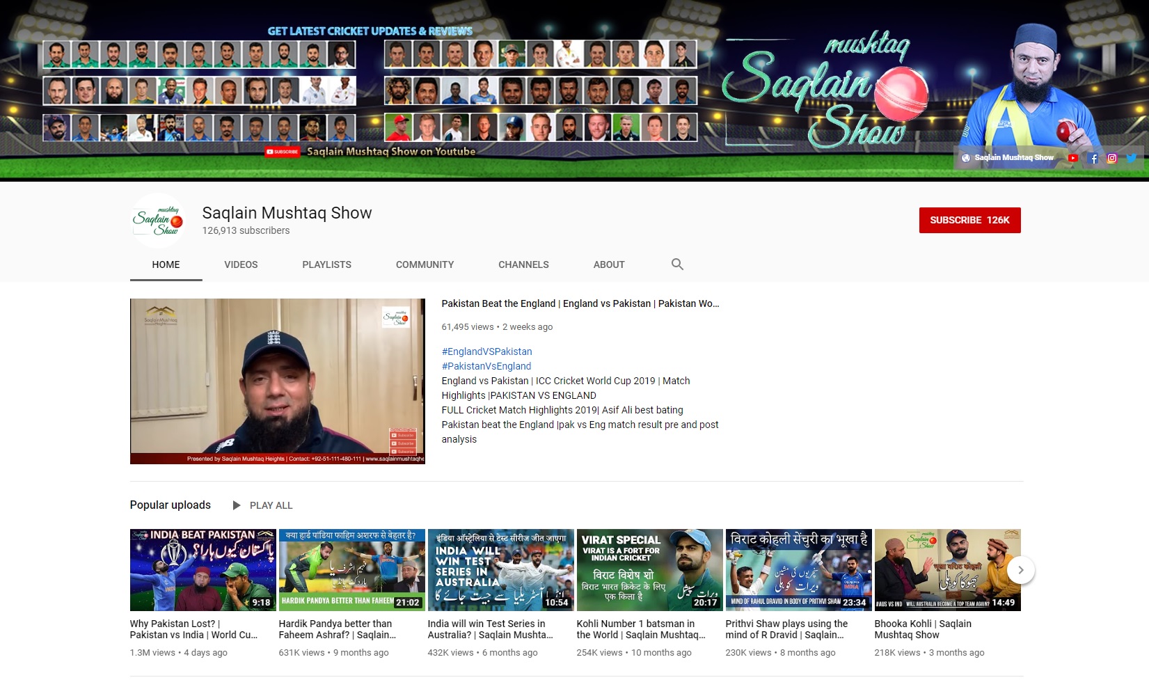
Task: Open the Facebook icon in banner links
Action: click(1093, 158)
